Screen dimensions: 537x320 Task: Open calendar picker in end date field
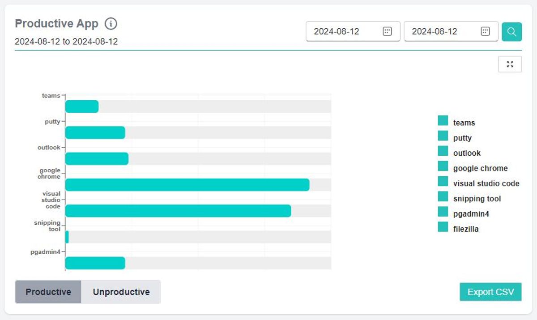485,31
